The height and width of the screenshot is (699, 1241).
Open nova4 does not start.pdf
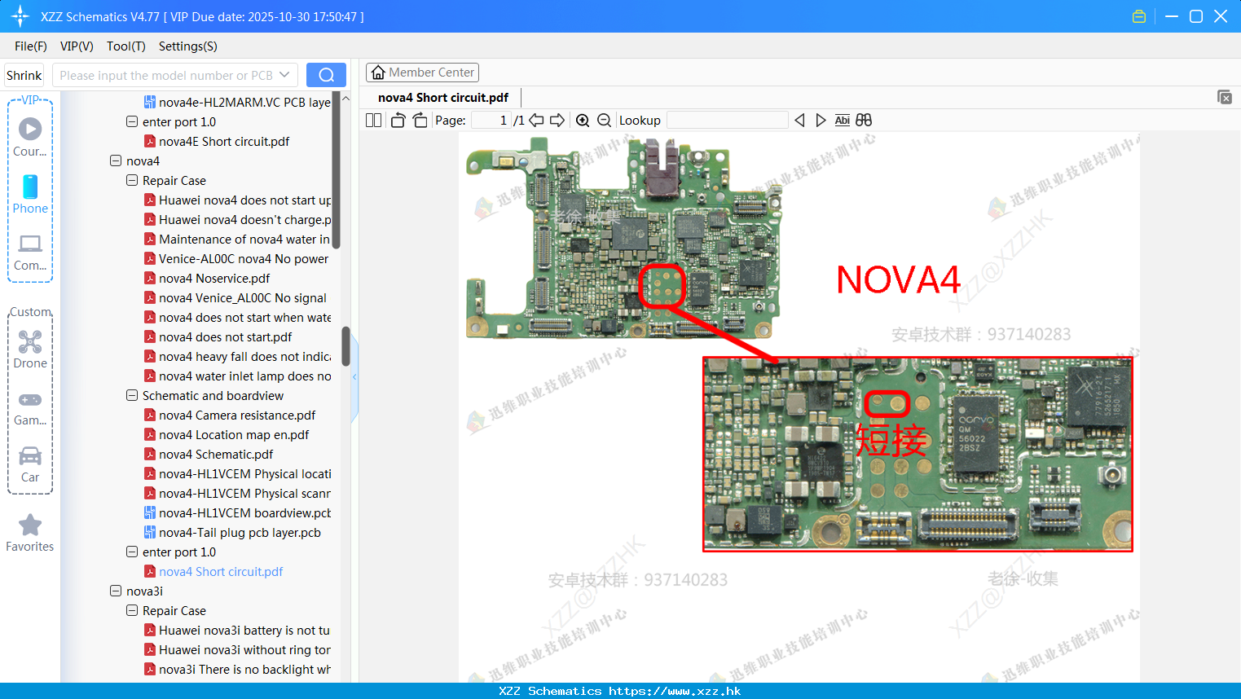pyautogui.click(x=225, y=337)
